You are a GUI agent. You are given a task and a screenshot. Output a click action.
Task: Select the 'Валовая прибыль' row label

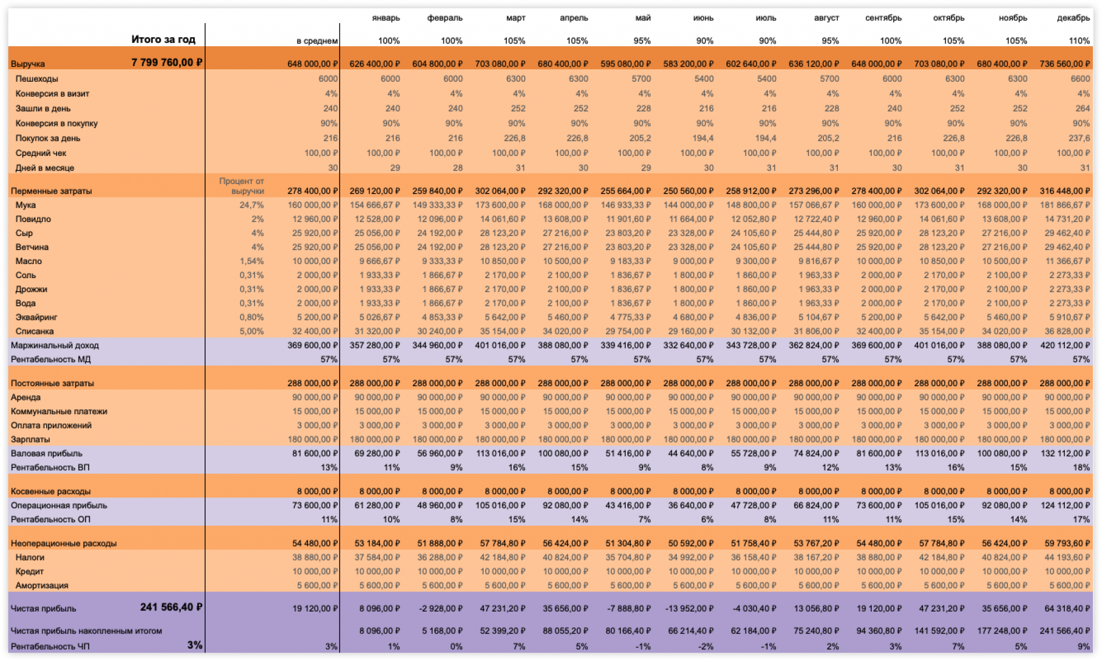tap(47, 453)
